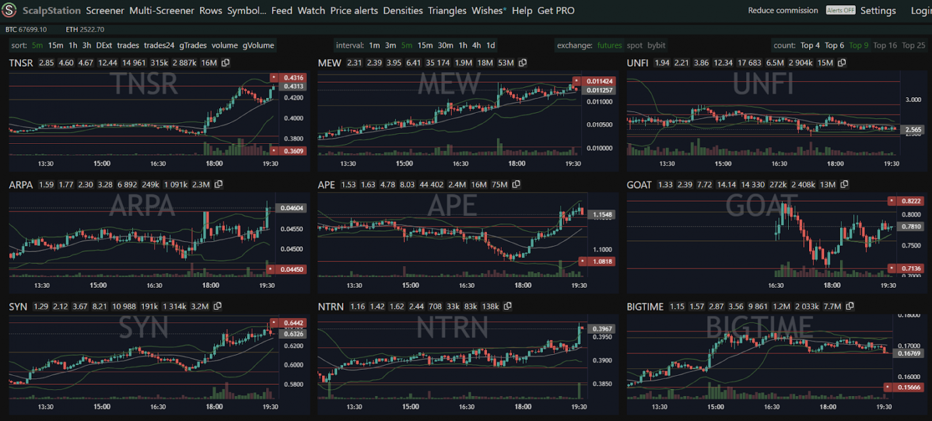Sort charts by 1h change
Screen dimensions: 932x421
(x=72, y=45)
